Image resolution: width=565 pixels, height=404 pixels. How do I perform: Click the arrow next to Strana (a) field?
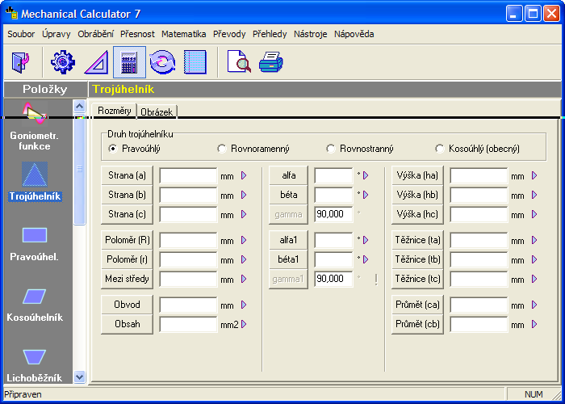tap(244, 175)
